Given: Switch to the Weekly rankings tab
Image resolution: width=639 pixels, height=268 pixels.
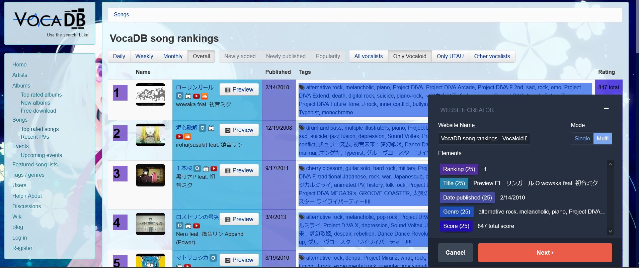Looking at the screenshot, I should [x=144, y=56].
